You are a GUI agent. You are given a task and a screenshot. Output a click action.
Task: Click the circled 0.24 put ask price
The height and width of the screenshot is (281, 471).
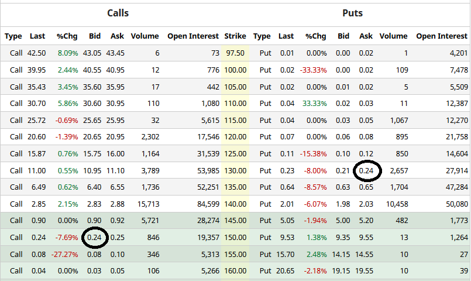click(366, 171)
